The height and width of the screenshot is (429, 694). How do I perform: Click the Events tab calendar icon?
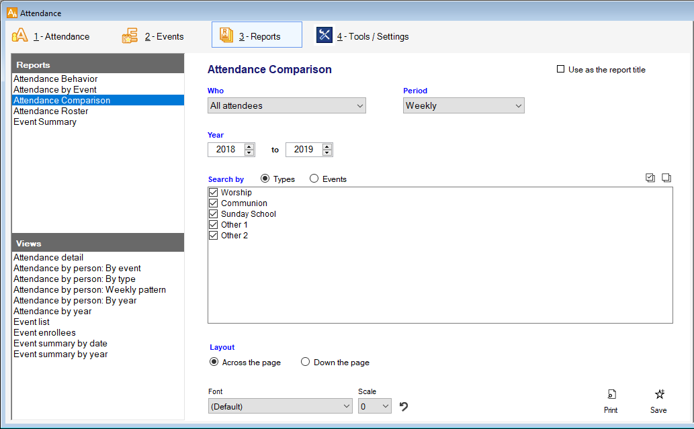click(130, 36)
